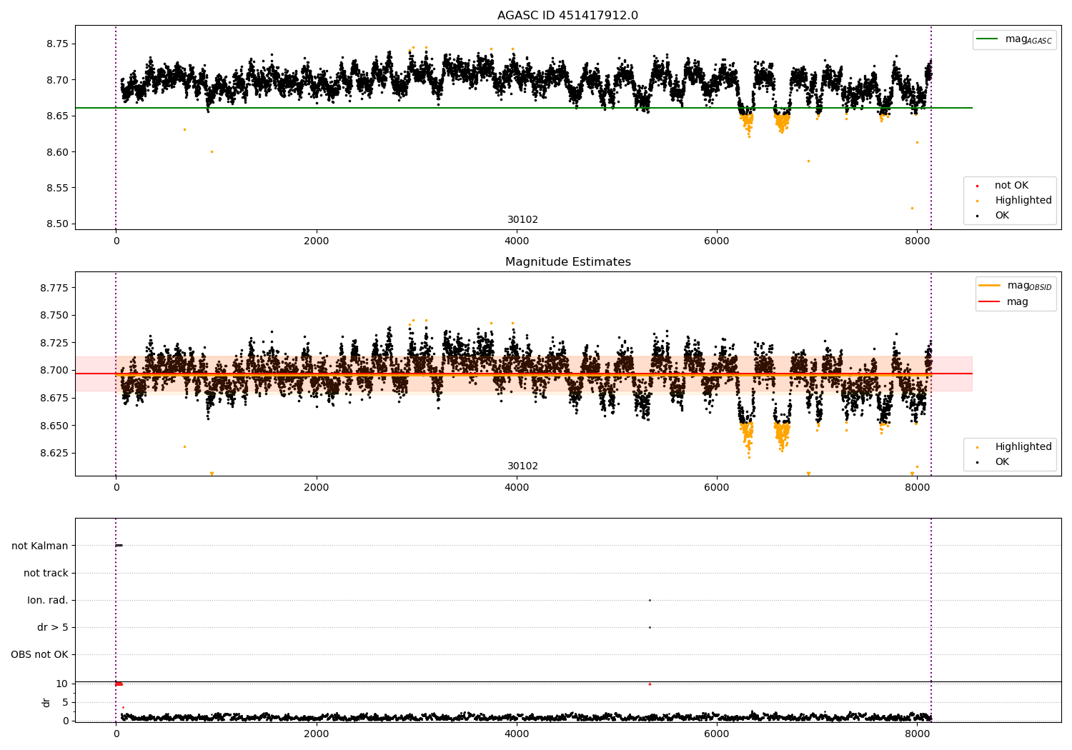
Task: Click "Highlighted" in the Magnitude Estimates legend
Action: (1023, 447)
